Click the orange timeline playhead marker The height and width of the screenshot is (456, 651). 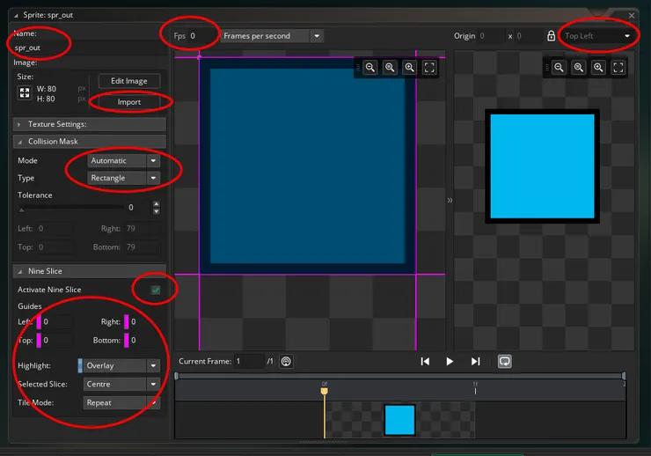tap(325, 391)
